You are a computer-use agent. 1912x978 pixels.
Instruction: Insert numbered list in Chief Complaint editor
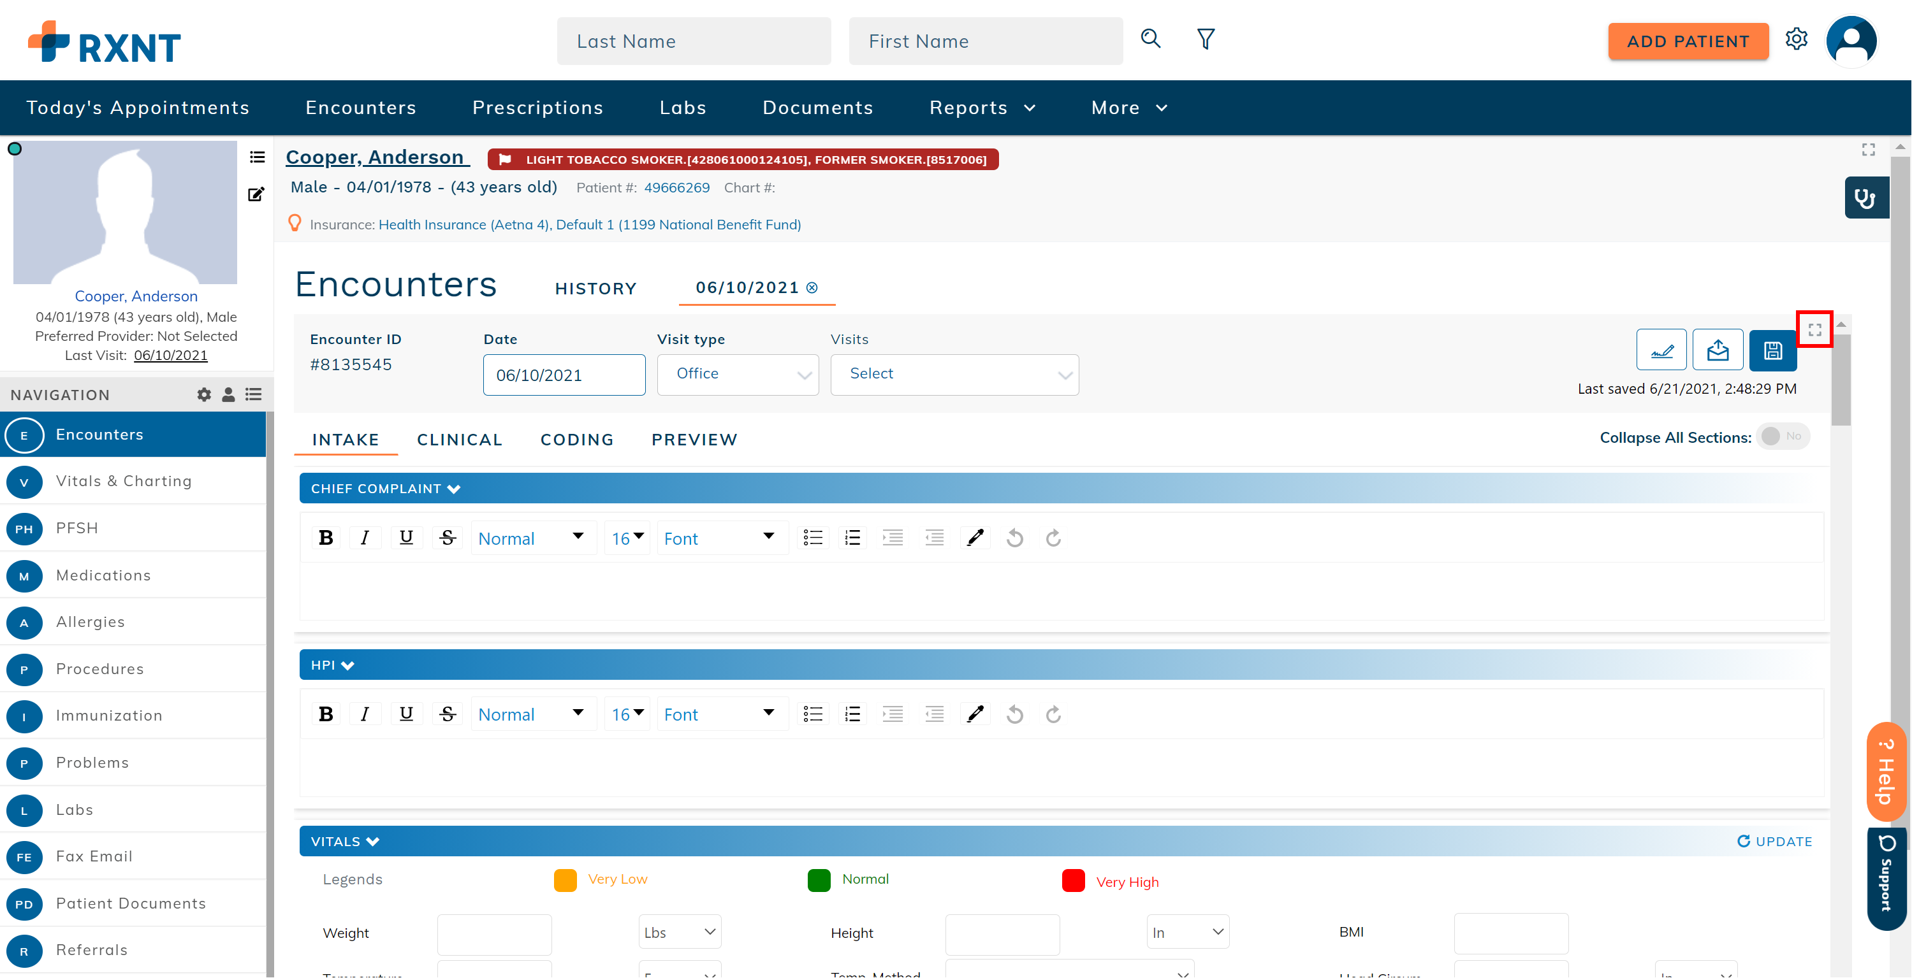[853, 538]
